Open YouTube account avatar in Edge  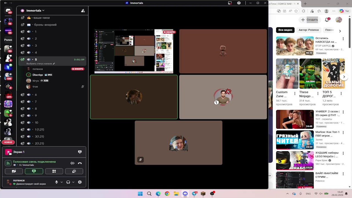click(x=339, y=20)
